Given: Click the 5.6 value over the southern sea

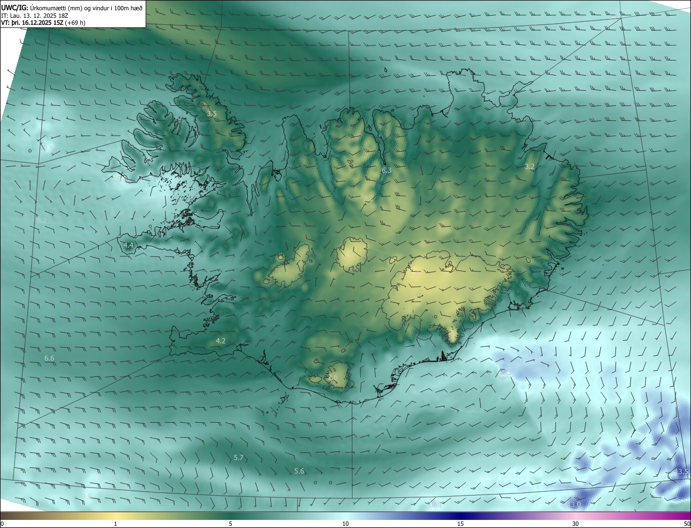Looking at the screenshot, I should click(x=299, y=471).
